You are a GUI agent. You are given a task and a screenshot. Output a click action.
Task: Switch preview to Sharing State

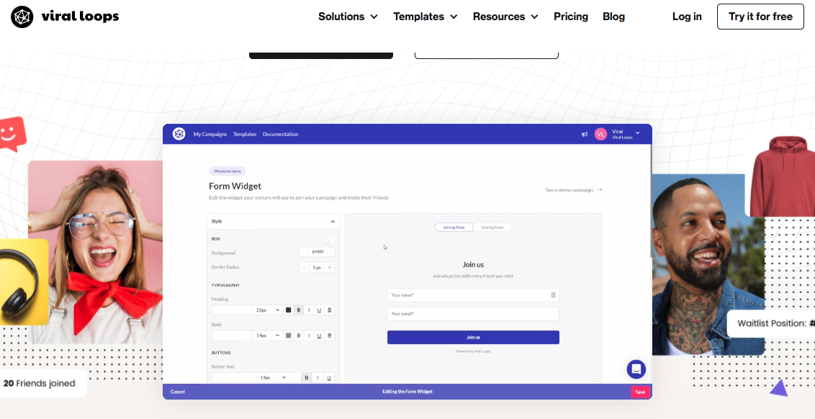(492, 227)
